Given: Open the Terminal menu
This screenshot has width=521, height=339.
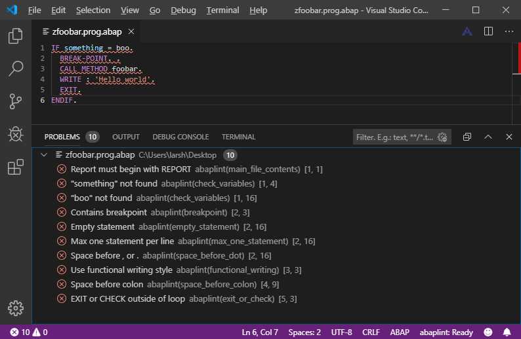Looking at the screenshot, I should click(x=222, y=10).
